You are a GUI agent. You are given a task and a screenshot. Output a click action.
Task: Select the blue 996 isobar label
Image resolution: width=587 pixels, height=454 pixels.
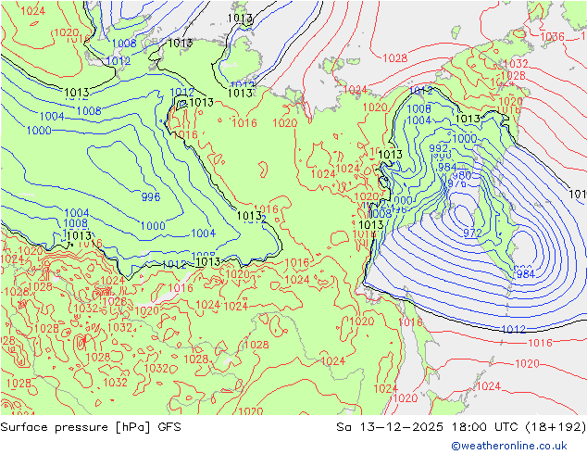(151, 196)
